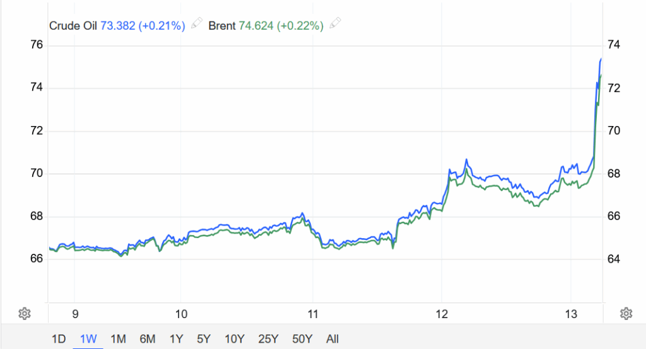Show the 6M time range
The height and width of the screenshot is (349, 646).
[148, 339]
